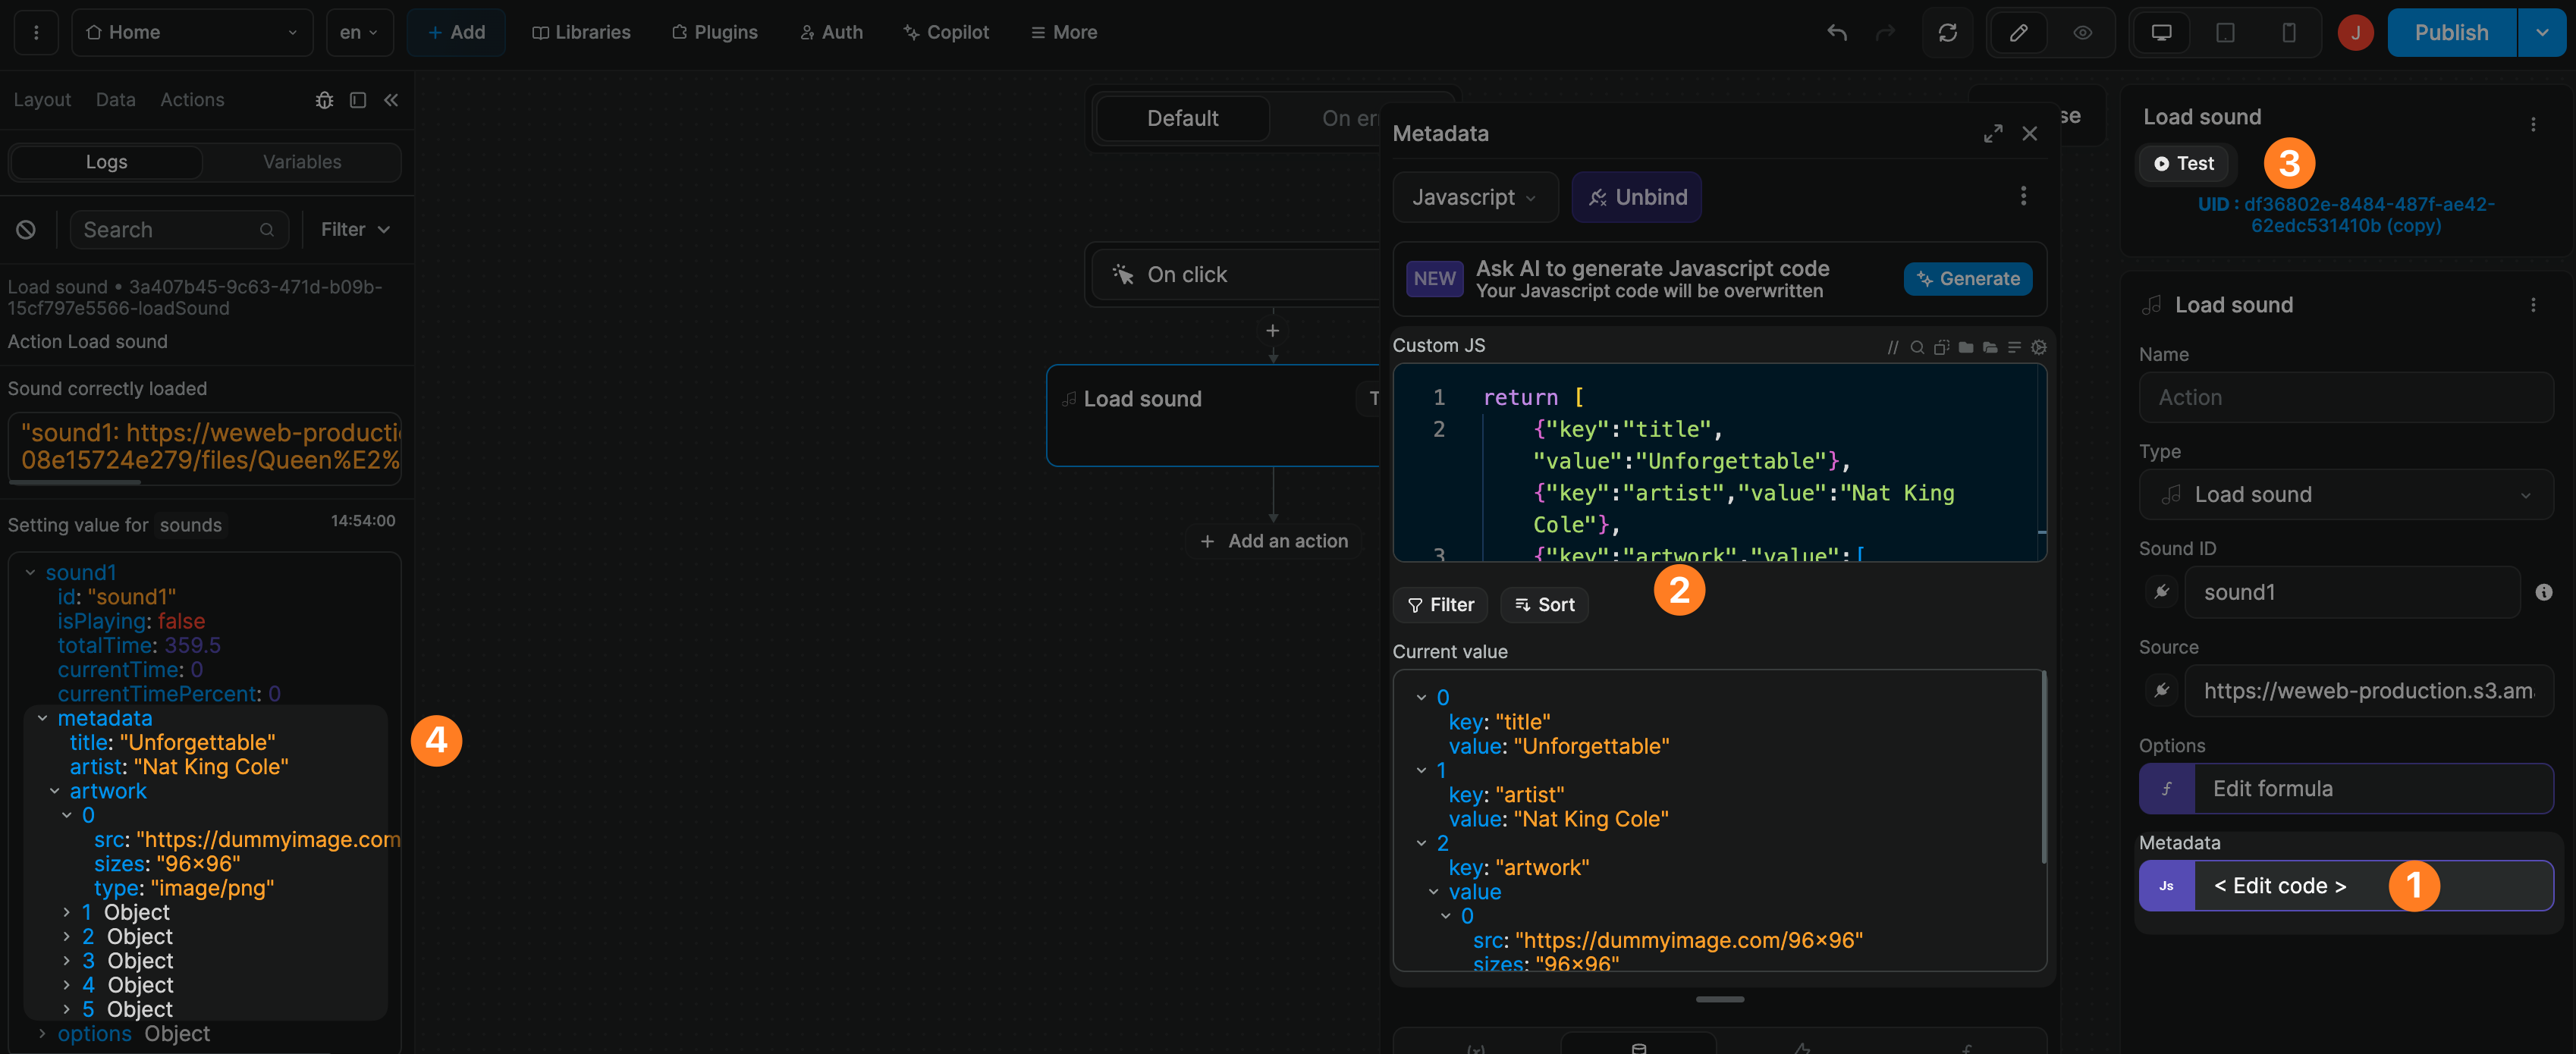Click the undo arrow in top toolbar
2576x1054 pixels.
tap(1836, 33)
